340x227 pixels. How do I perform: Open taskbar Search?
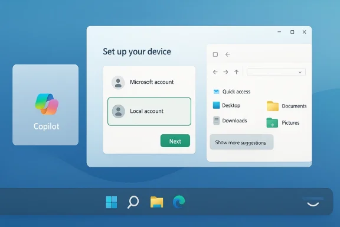click(x=133, y=202)
